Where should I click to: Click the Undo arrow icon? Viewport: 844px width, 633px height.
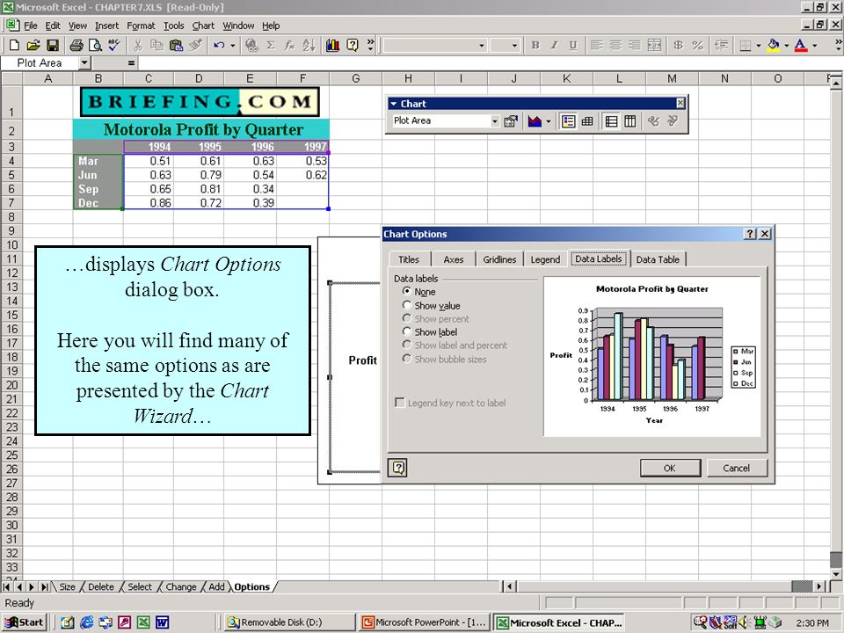click(x=219, y=45)
